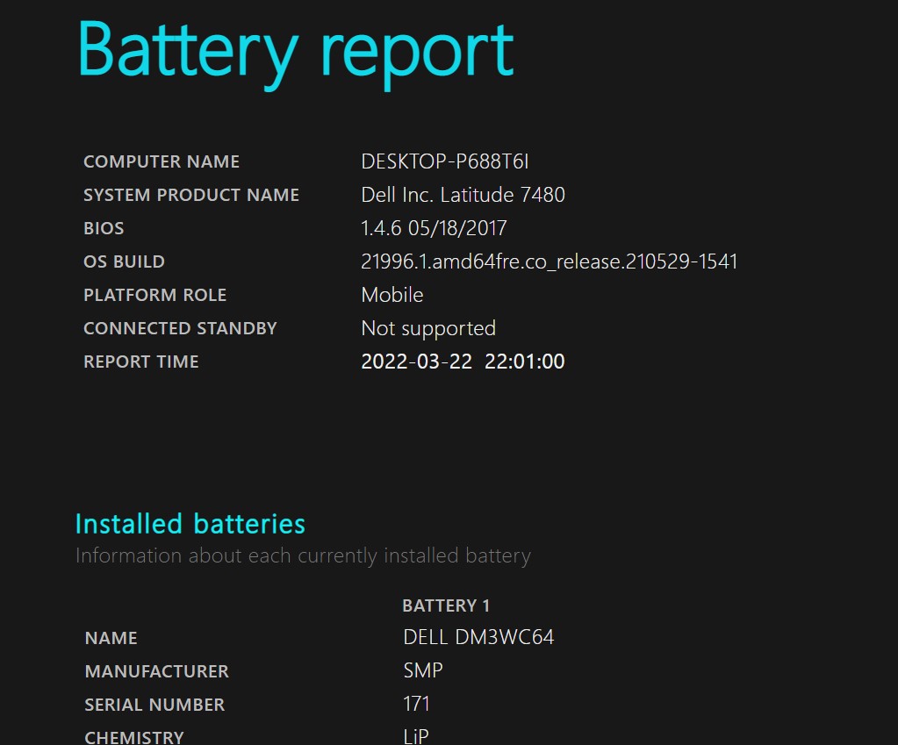Click the report time '2022-03-22 22:01:00'

463,362
